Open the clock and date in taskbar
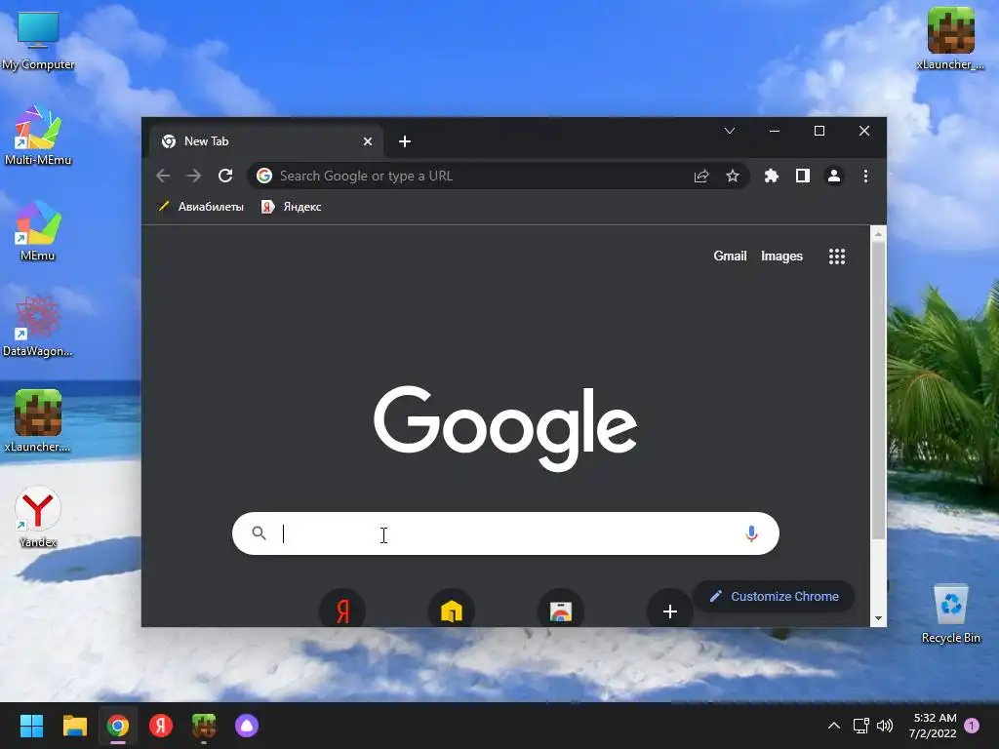 pos(933,726)
